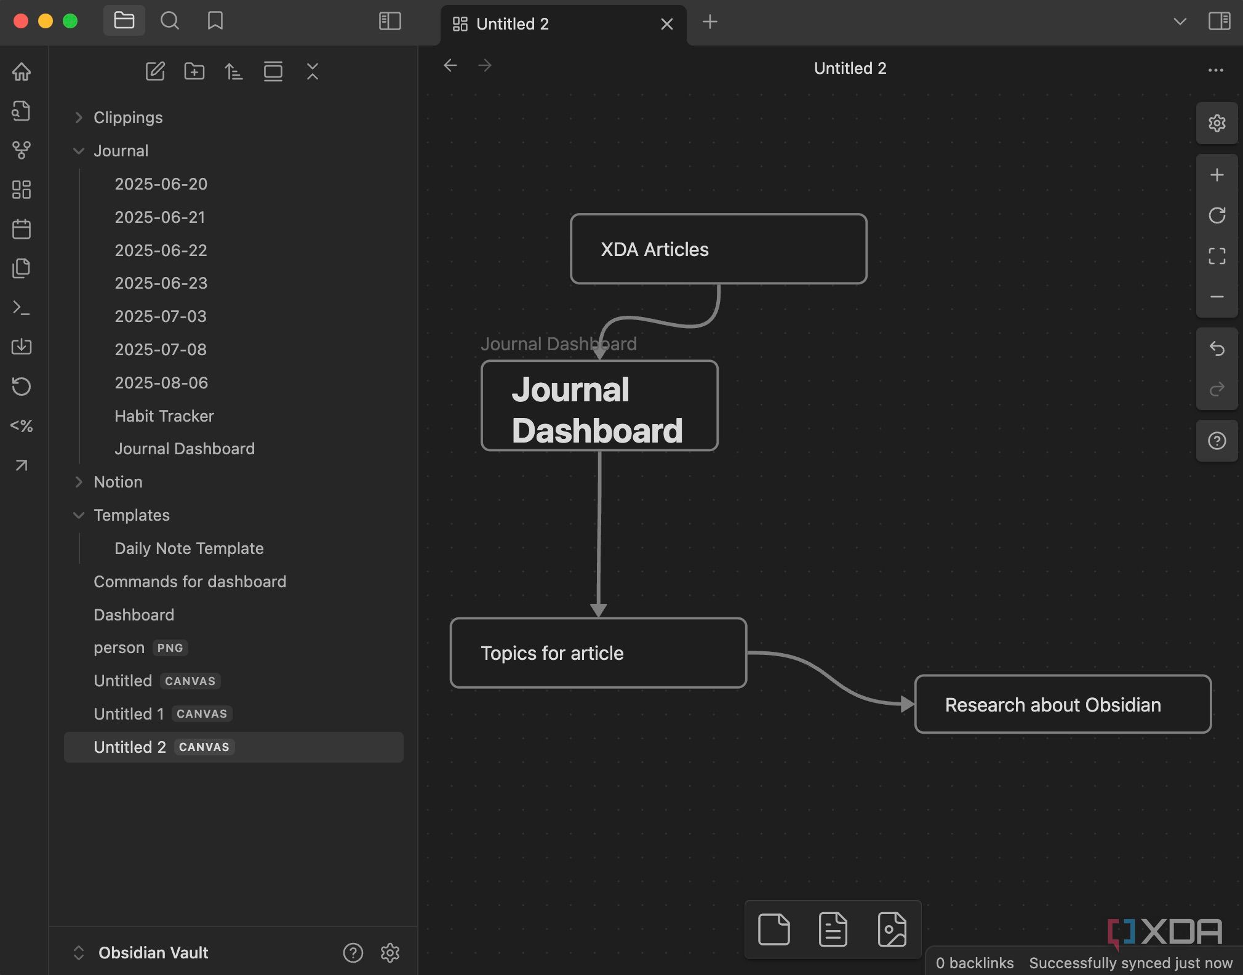This screenshot has width=1243, height=975.
Task: Switch to the Untitled 2 tab
Action: [x=563, y=24]
